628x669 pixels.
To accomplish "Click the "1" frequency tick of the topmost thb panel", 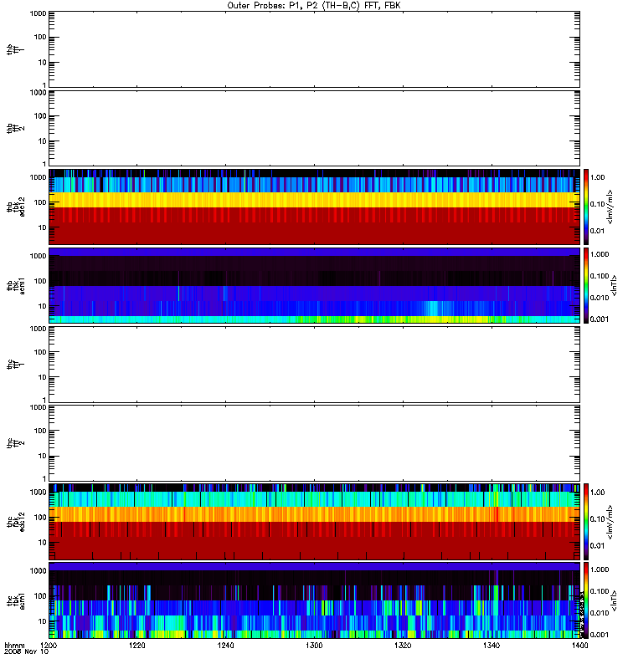I will 44,85.
